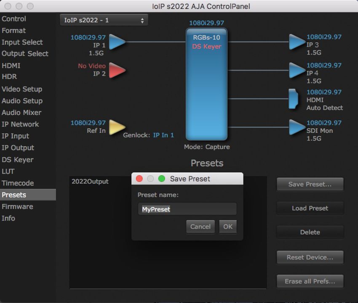
Task: Select the Presets item in sidebar
Action: point(28,195)
